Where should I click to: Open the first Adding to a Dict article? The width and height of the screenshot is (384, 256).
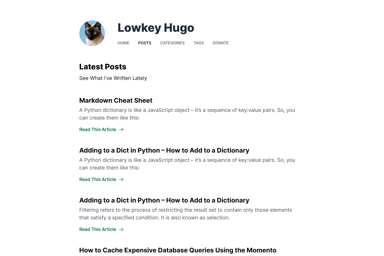[x=164, y=150]
